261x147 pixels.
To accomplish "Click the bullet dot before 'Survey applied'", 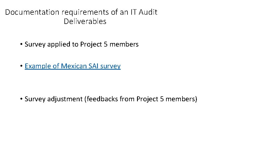I will pyautogui.click(x=21, y=44).
